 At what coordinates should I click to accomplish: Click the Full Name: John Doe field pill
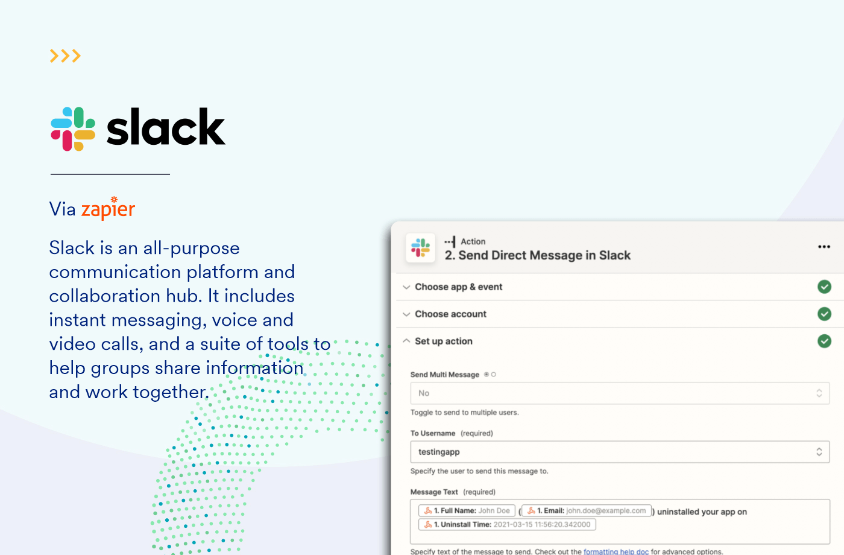pos(467,511)
